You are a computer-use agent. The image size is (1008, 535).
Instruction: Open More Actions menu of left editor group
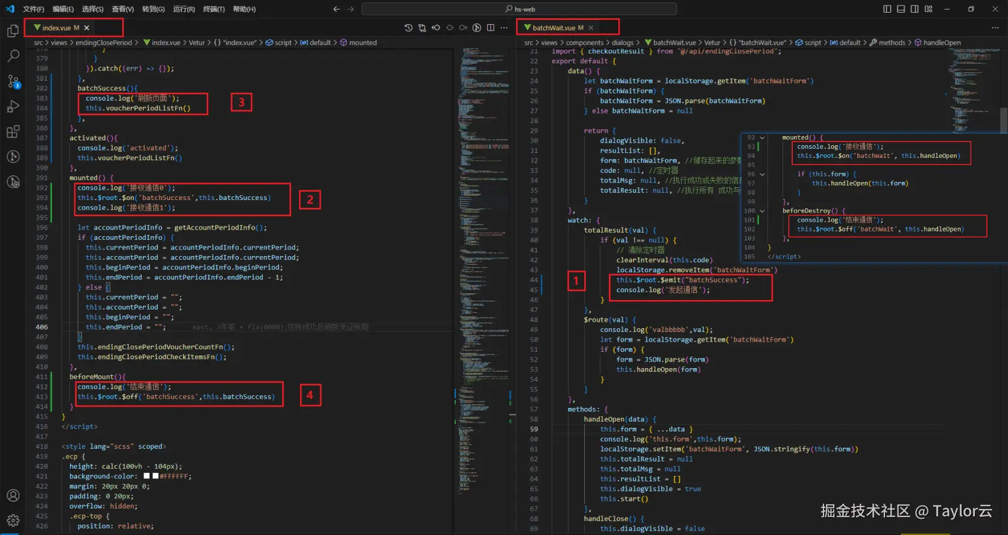(x=504, y=28)
